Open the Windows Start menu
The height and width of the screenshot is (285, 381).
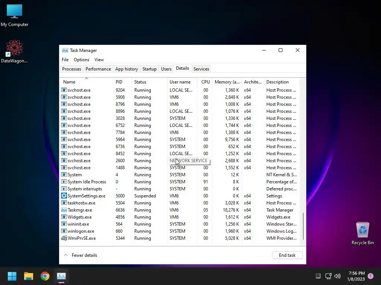(x=12, y=276)
